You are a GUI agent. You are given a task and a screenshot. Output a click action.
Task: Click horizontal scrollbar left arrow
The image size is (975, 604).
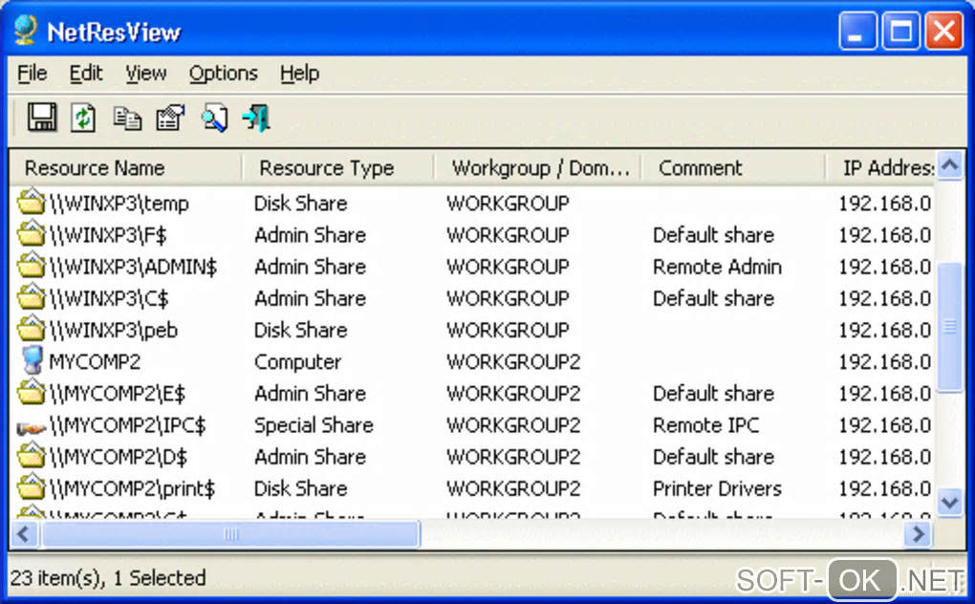click(x=24, y=534)
